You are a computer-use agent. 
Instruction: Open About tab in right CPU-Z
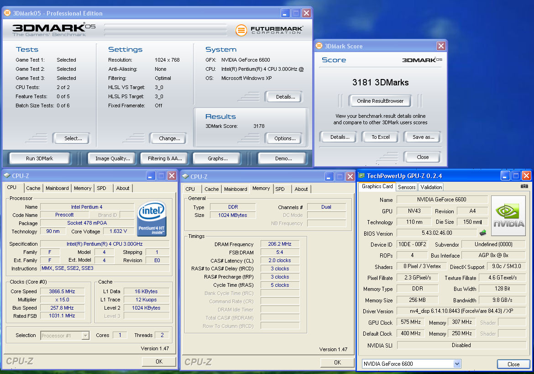tap(301, 189)
